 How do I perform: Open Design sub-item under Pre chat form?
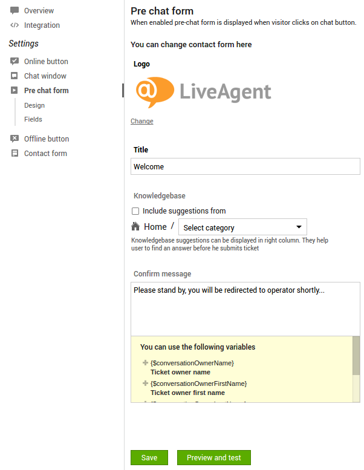pos(34,105)
